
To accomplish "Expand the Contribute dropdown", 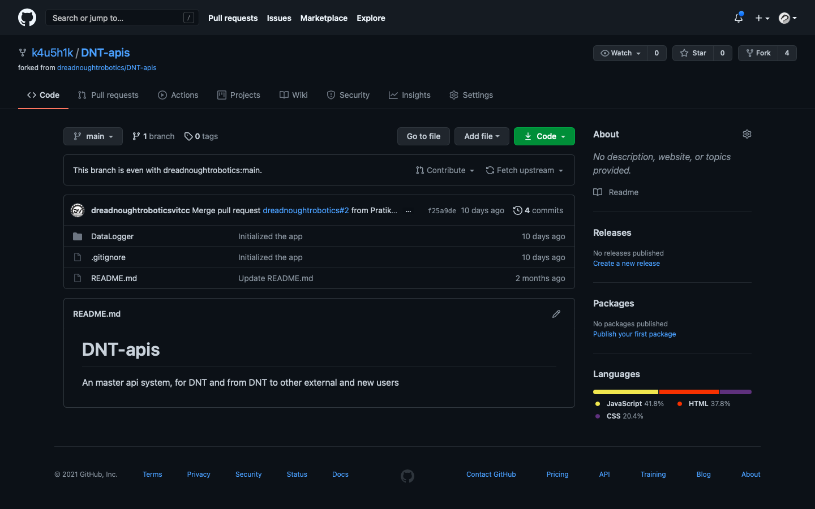I will [445, 170].
